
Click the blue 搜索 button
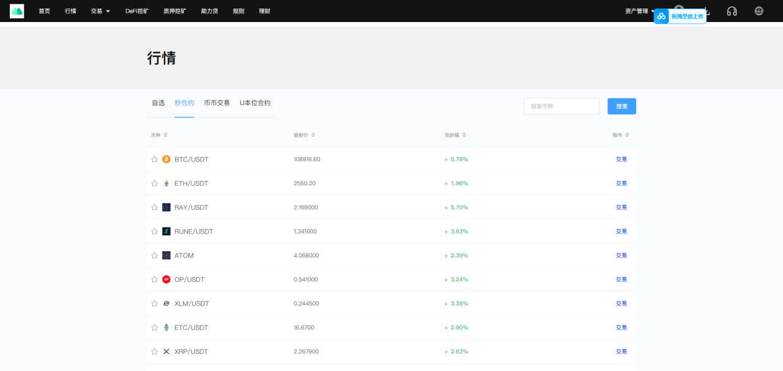pos(622,106)
